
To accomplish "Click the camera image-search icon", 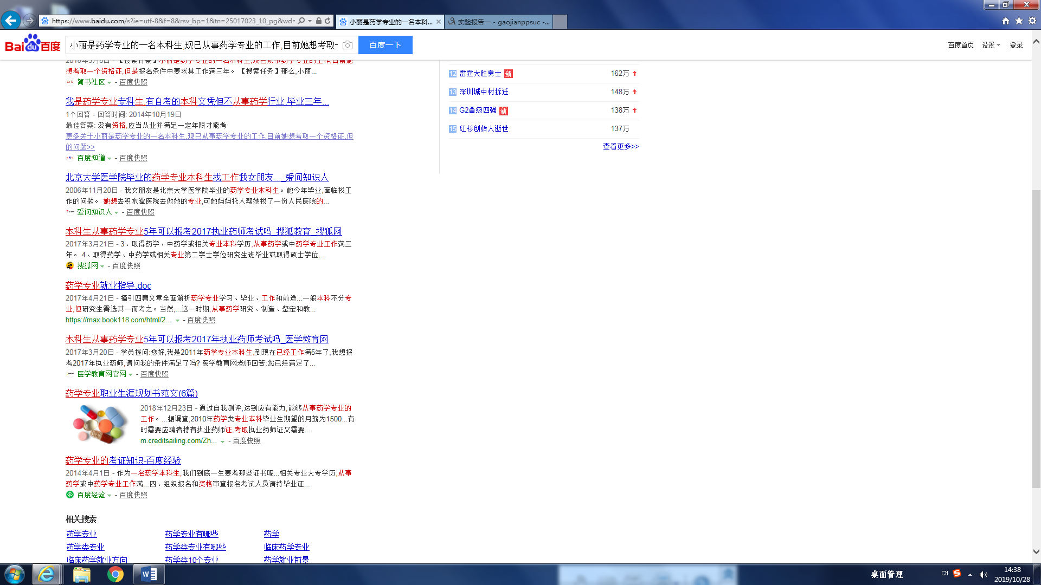I will 348,45.
